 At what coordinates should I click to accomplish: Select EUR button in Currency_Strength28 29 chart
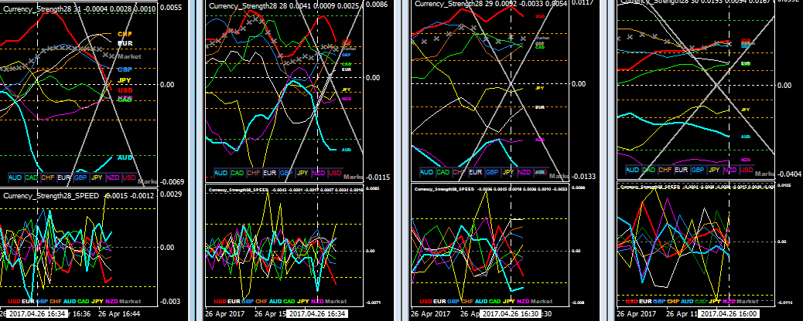pos(476,172)
